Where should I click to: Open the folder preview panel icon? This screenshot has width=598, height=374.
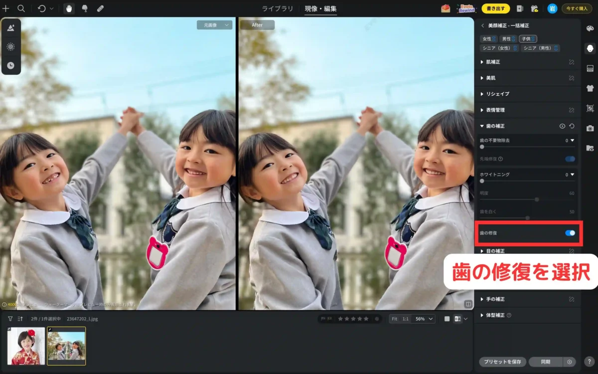click(x=590, y=148)
